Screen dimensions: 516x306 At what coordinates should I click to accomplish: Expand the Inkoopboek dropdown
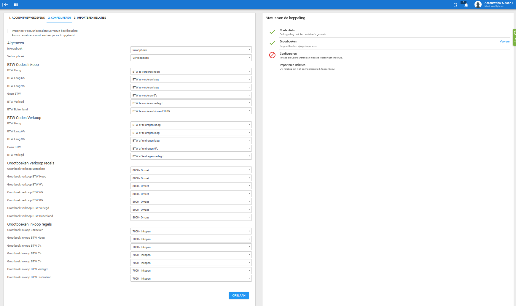point(191,50)
